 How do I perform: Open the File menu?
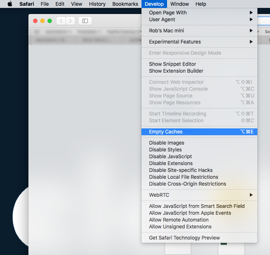point(45,4)
